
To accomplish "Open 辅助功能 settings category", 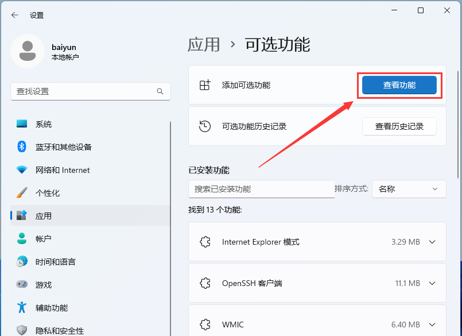I will click(x=90, y=308).
